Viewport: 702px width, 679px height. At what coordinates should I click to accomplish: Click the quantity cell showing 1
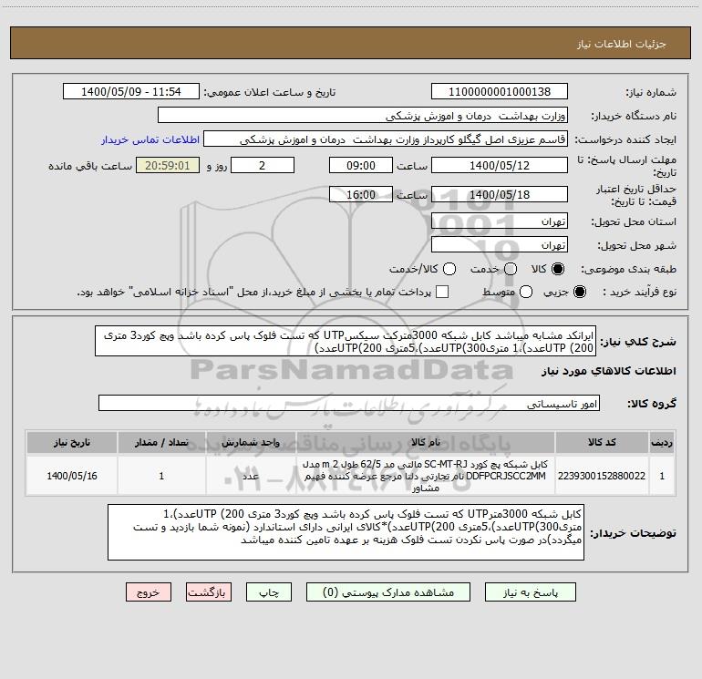(161, 476)
